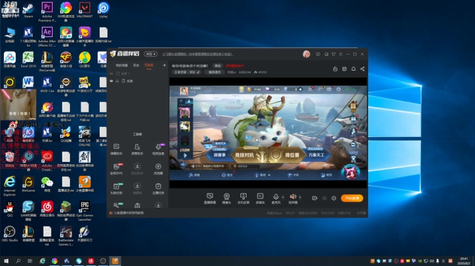
Task: Open 主播任务 tool in the toolbox
Action: [158, 188]
